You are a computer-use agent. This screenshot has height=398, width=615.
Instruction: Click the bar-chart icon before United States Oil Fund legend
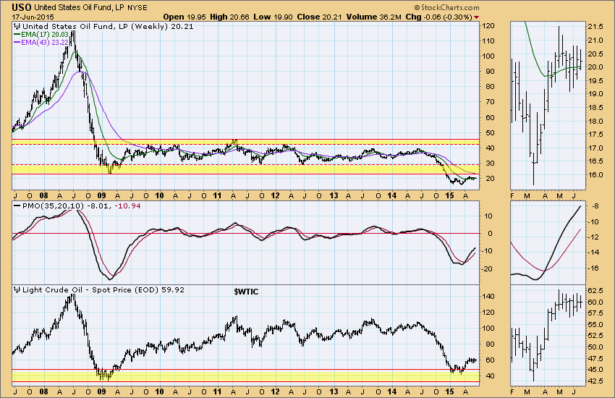tap(17, 26)
